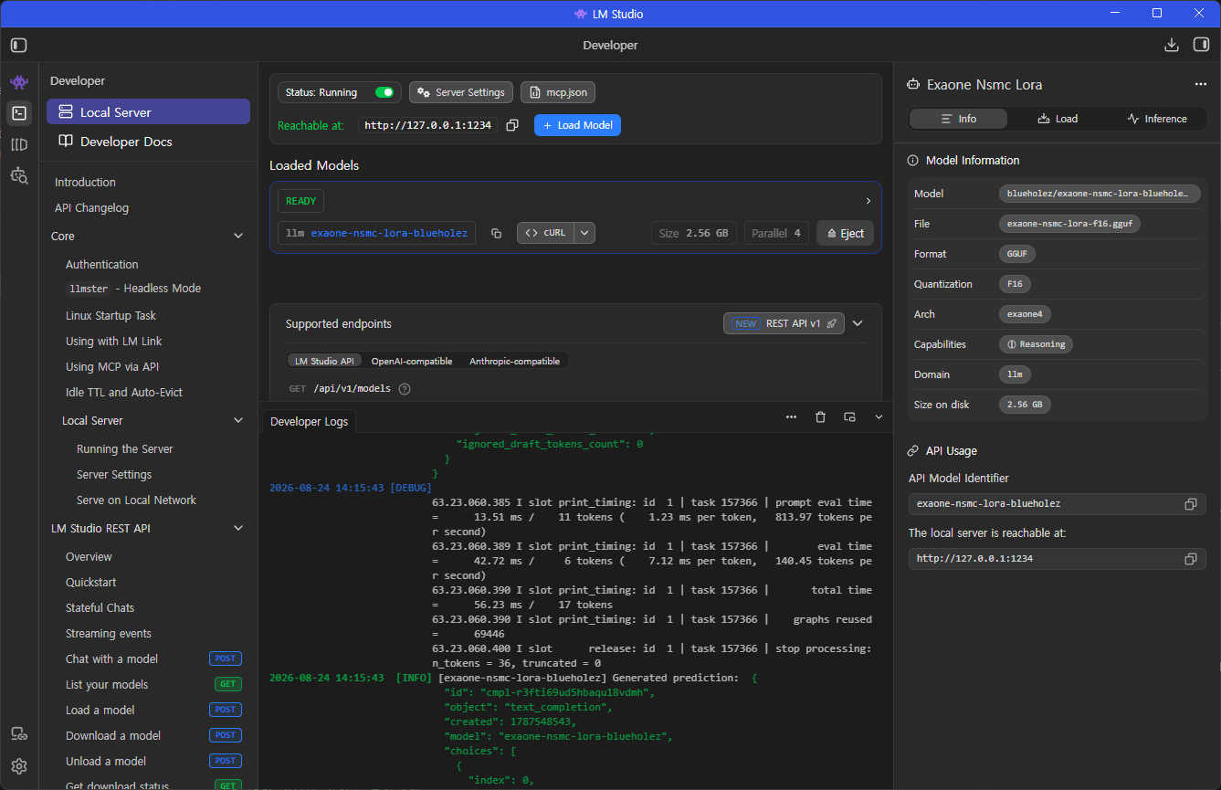Collapse the Developer Logs panel chevron
Image resolution: width=1221 pixels, height=790 pixels.
pos(879,416)
